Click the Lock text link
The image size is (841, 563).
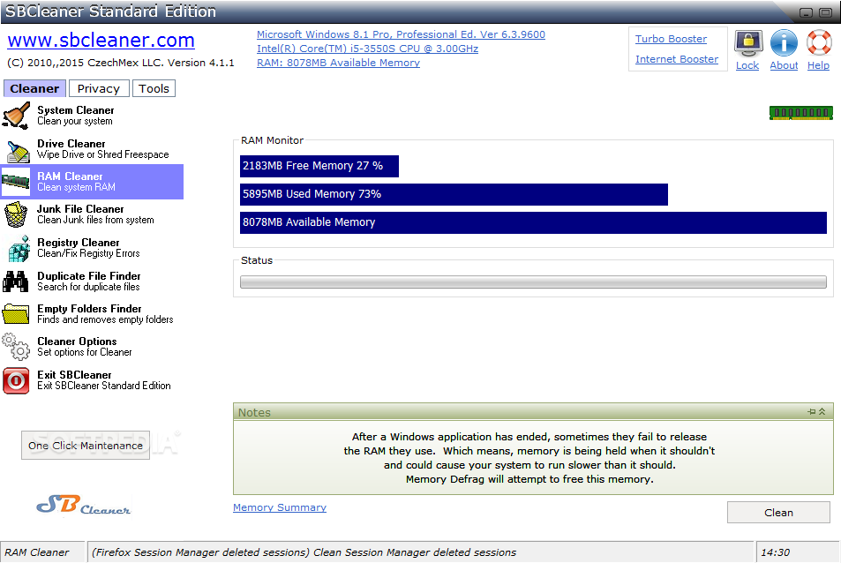747,65
